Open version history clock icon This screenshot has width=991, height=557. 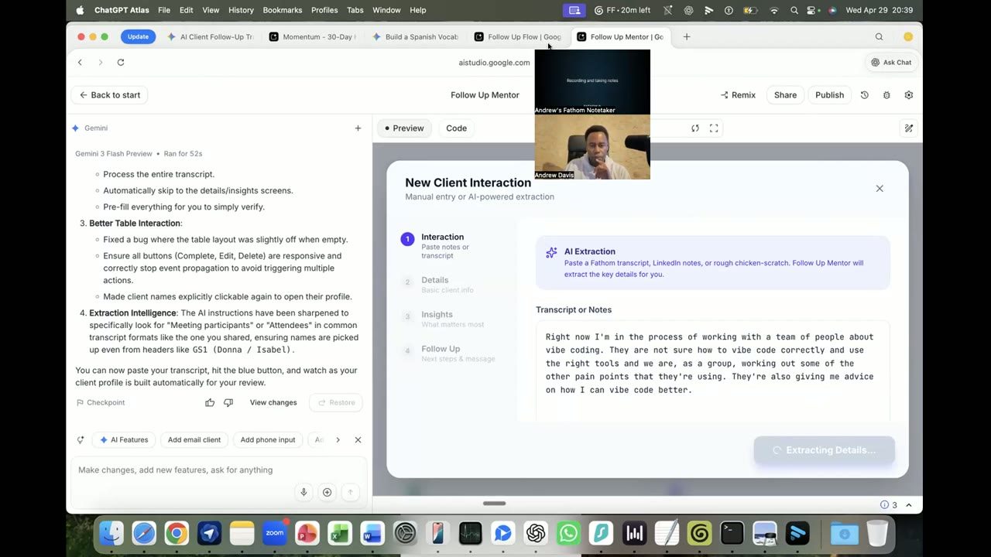tap(865, 95)
